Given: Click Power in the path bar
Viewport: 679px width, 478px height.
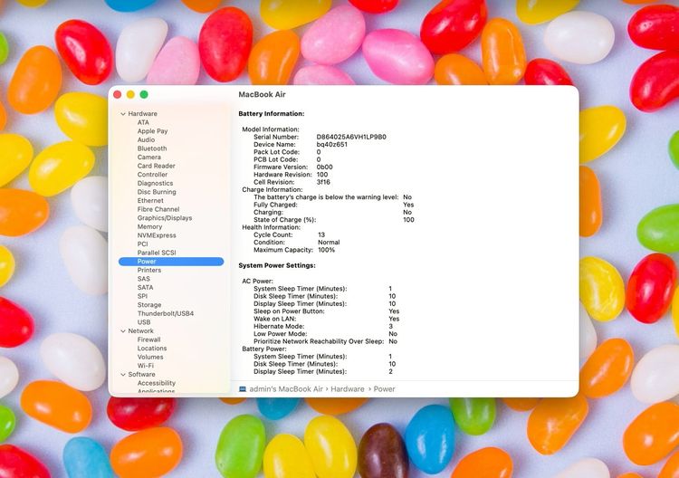Looking at the screenshot, I should tap(384, 389).
